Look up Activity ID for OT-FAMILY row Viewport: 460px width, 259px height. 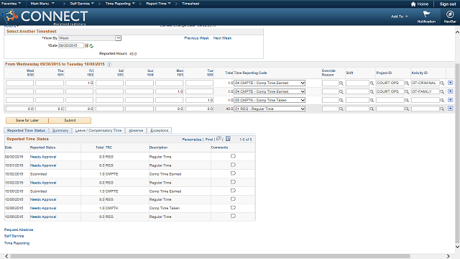point(442,91)
